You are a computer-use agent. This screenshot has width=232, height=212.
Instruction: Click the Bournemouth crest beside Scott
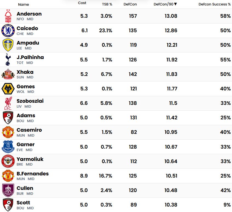[x=8, y=205]
